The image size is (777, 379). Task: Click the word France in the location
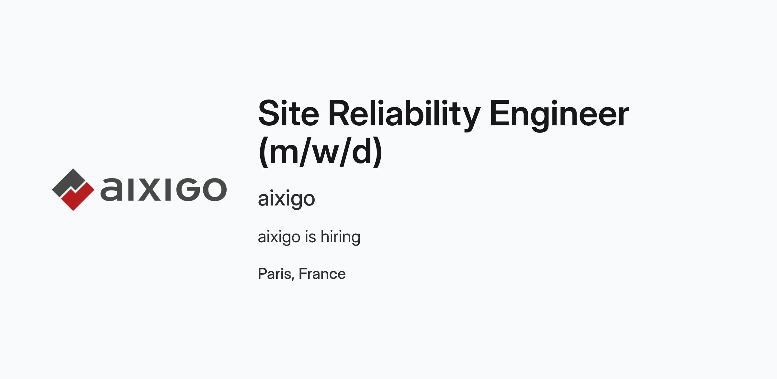pyautogui.click(x=322, y=274)
